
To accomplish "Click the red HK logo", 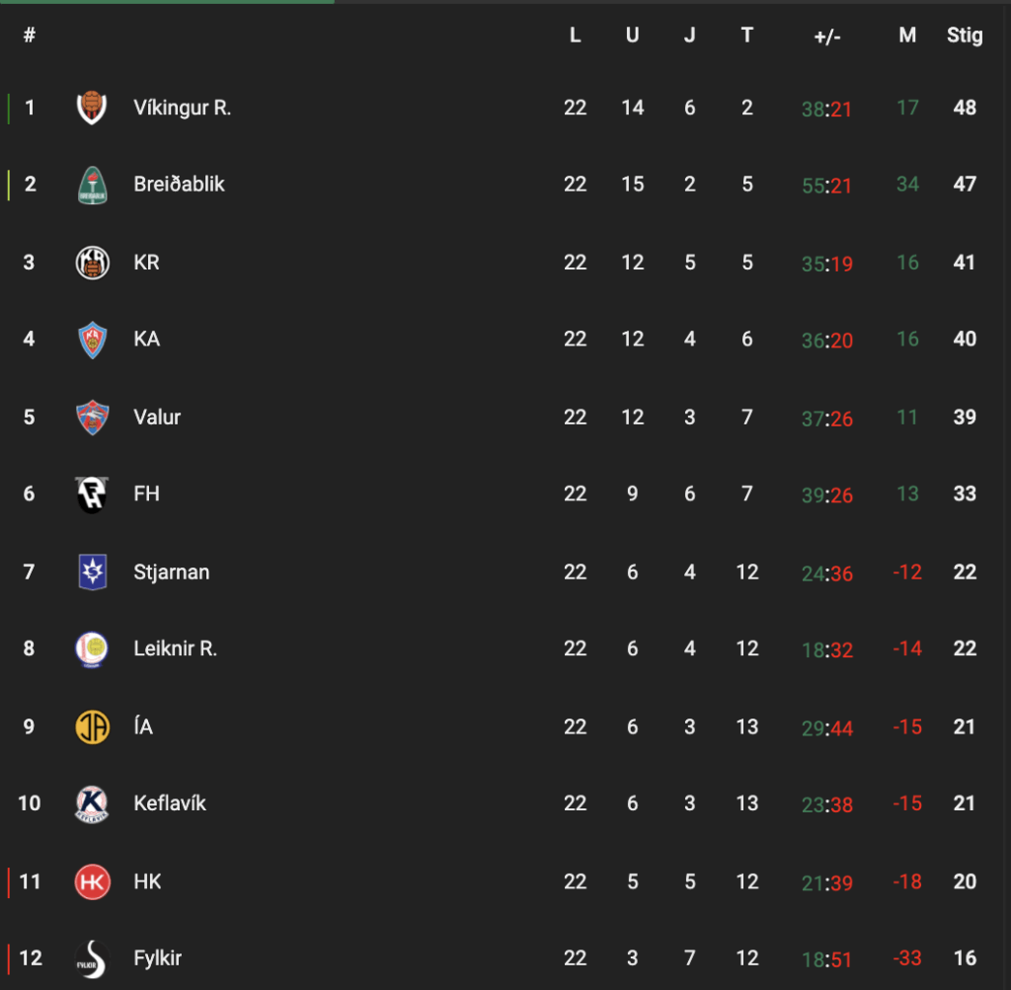I will tap(92, 881).
